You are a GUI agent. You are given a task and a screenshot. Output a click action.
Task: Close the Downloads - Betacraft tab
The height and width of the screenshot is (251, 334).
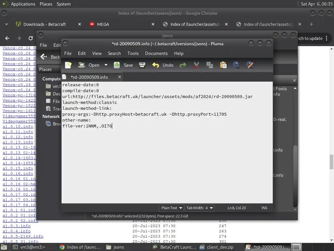(x=80, y=24)
